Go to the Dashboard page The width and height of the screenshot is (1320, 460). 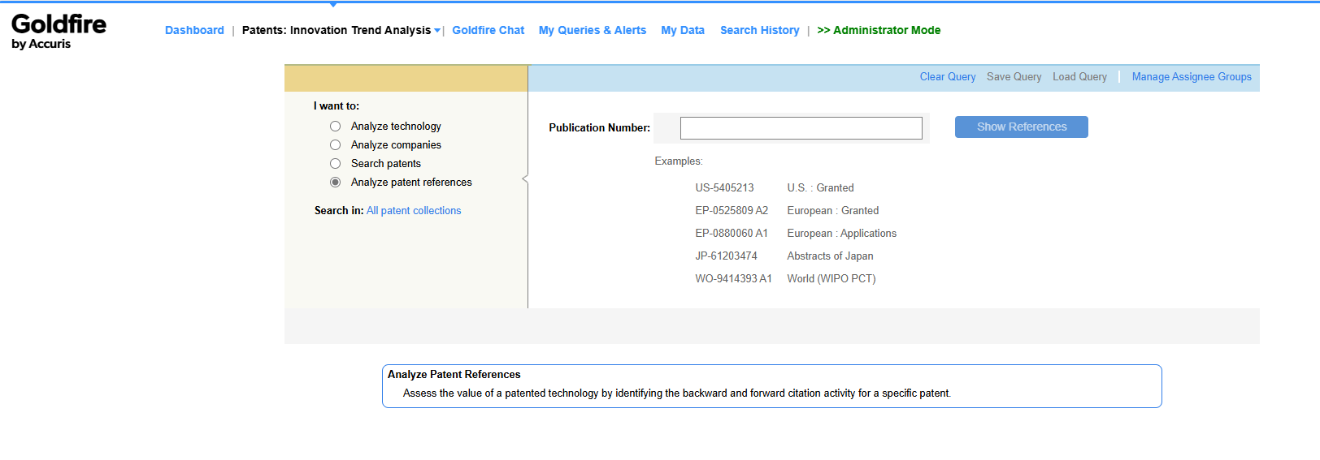pyautogui.click(x=194, y=30)
